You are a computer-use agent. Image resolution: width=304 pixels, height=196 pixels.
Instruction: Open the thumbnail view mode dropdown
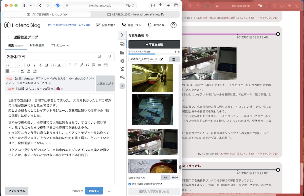point(175,60)
